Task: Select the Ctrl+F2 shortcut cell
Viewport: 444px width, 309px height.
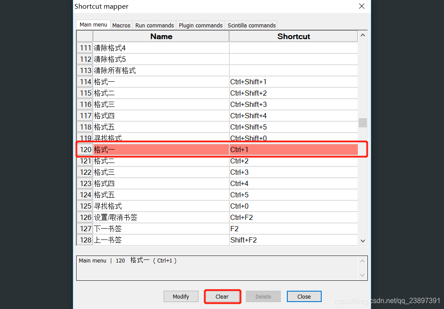Action: (294, 218)
